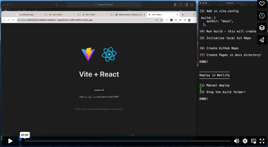
Task: Switch to the Deploy details browser tab
Action: click(130, 14)
